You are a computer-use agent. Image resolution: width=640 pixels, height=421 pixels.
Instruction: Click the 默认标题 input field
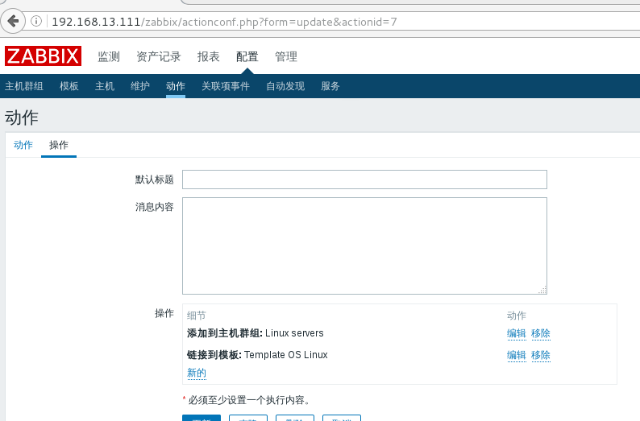click(x=364, y=180)
